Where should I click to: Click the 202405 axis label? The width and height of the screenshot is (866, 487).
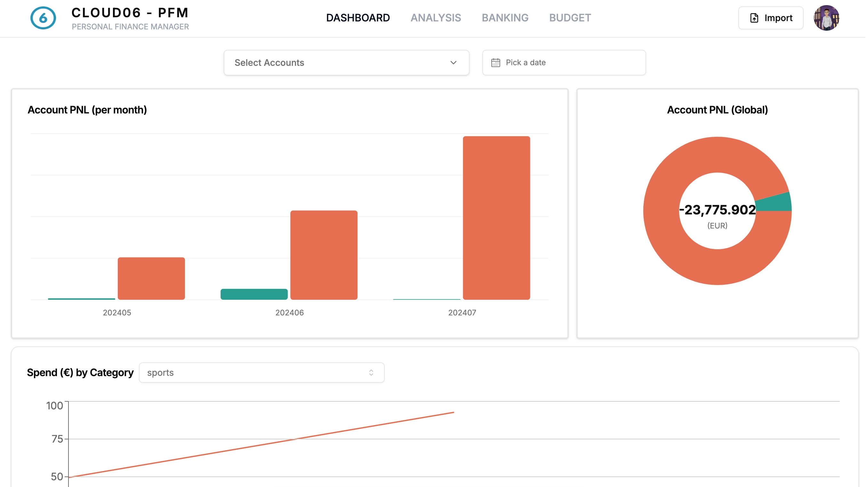[117, 313]
